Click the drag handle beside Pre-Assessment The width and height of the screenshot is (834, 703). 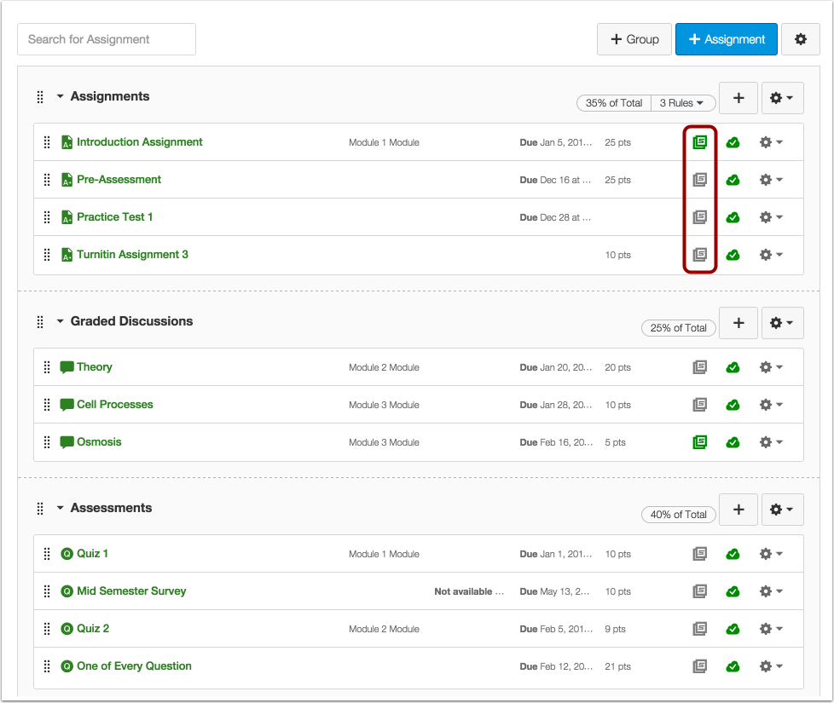(48, 180)
